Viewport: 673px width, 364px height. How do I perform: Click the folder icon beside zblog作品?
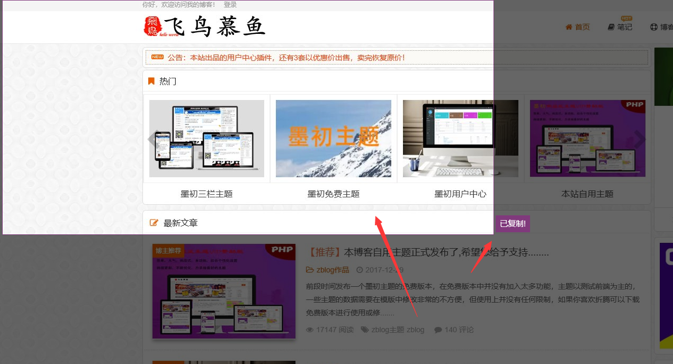pyautogui.click(x=310, y=269)
